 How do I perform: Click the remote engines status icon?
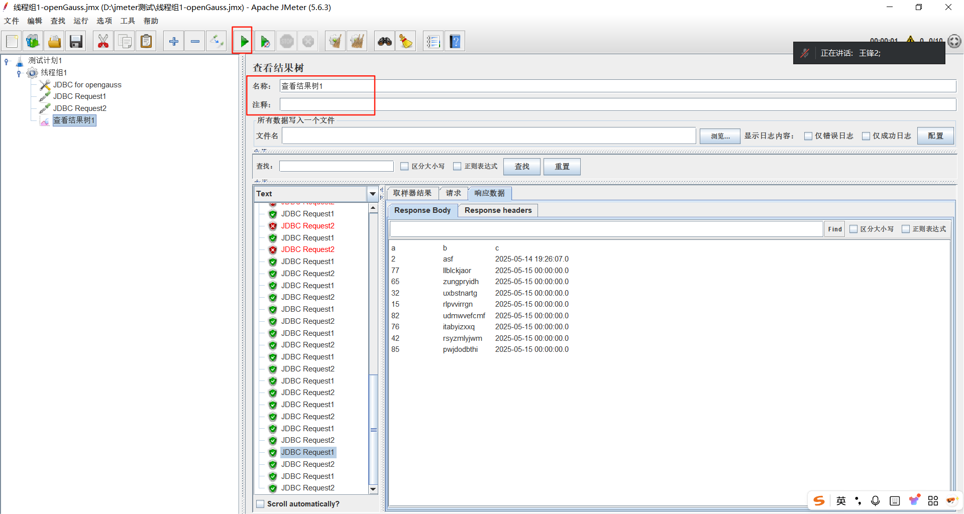(x=954, y=41)
